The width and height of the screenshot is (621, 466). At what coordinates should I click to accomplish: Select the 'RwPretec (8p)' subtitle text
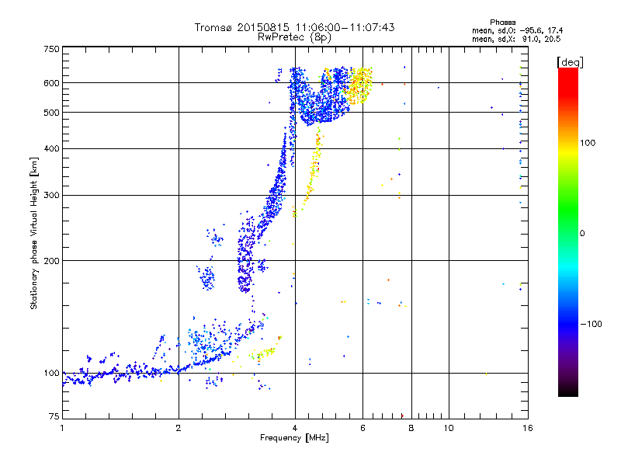point(294,37)
